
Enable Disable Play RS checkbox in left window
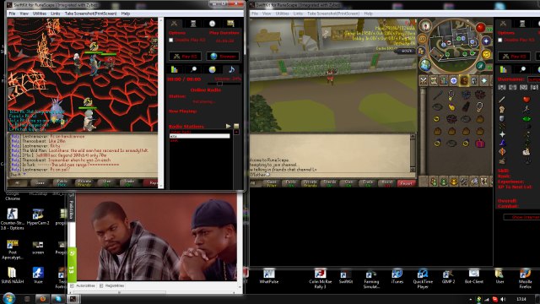(171, 40)
